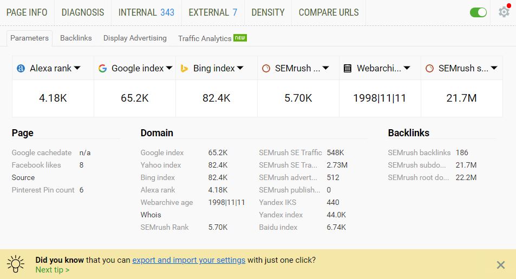Screen dimensions: 516x279
Task: Click the Yandex index label
Action: point(280,215)
